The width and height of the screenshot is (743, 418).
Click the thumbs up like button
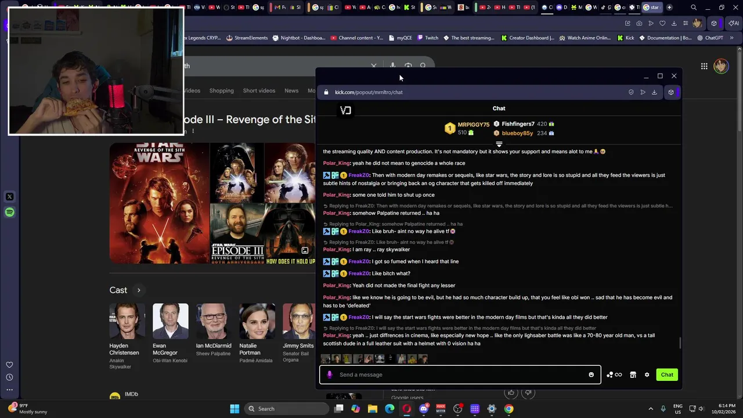(511, 393)
